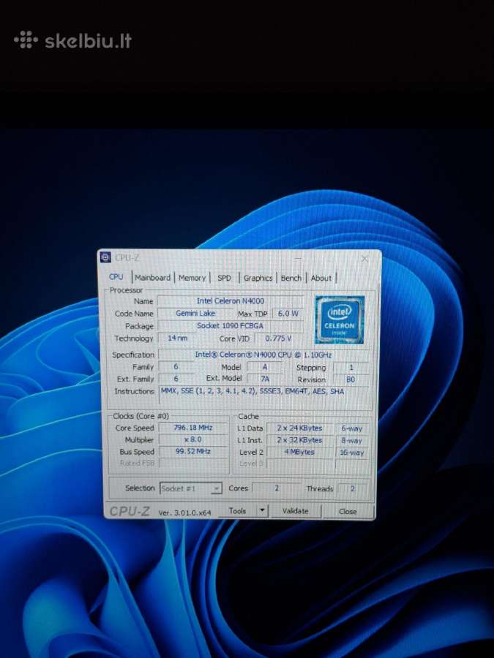This screenshot has height=658, width=494.
Task: Expand the Tools dropdown arrow
Action: (262, 511)
